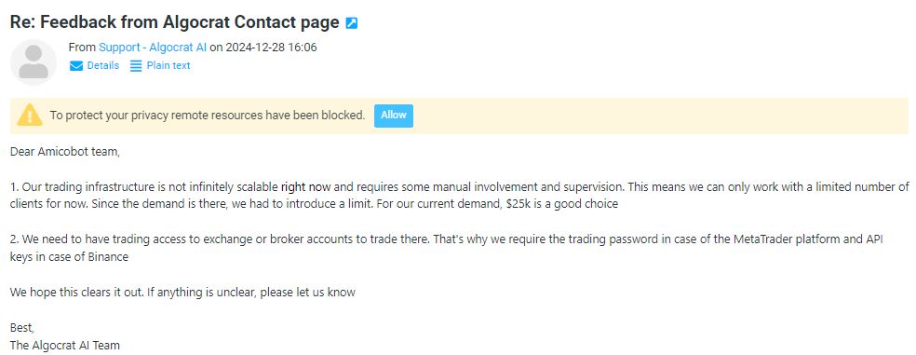
Task: Click the lines icon beside Plain text
Action: click(136, 66)
